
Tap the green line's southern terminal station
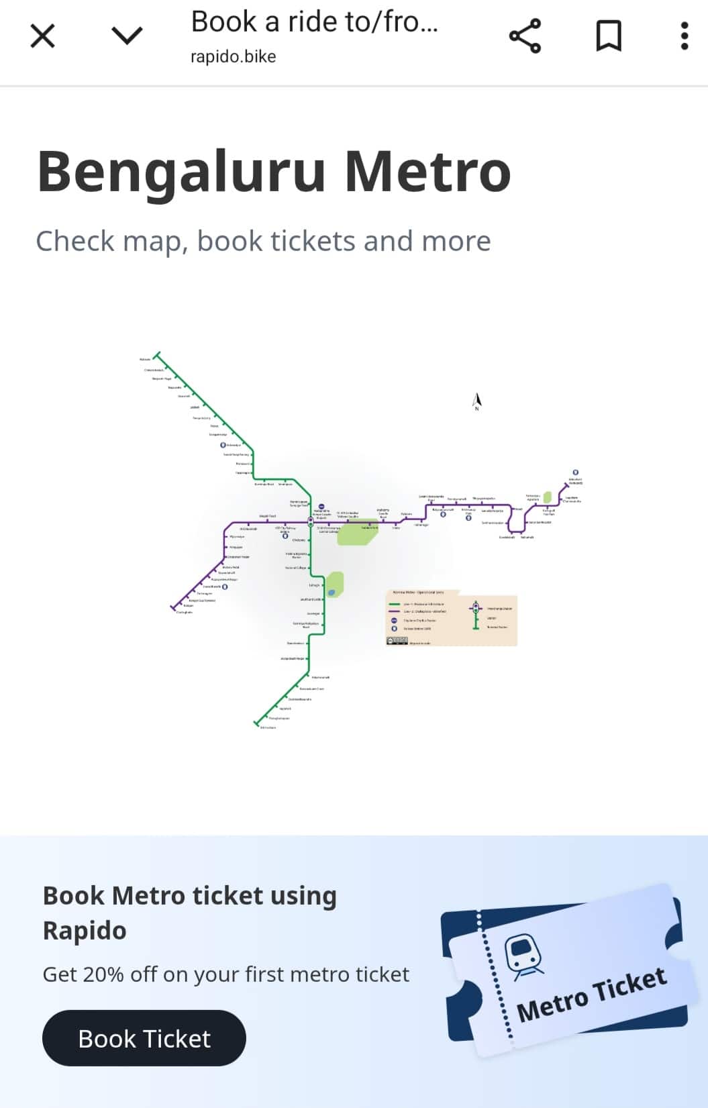pos(256,723)
